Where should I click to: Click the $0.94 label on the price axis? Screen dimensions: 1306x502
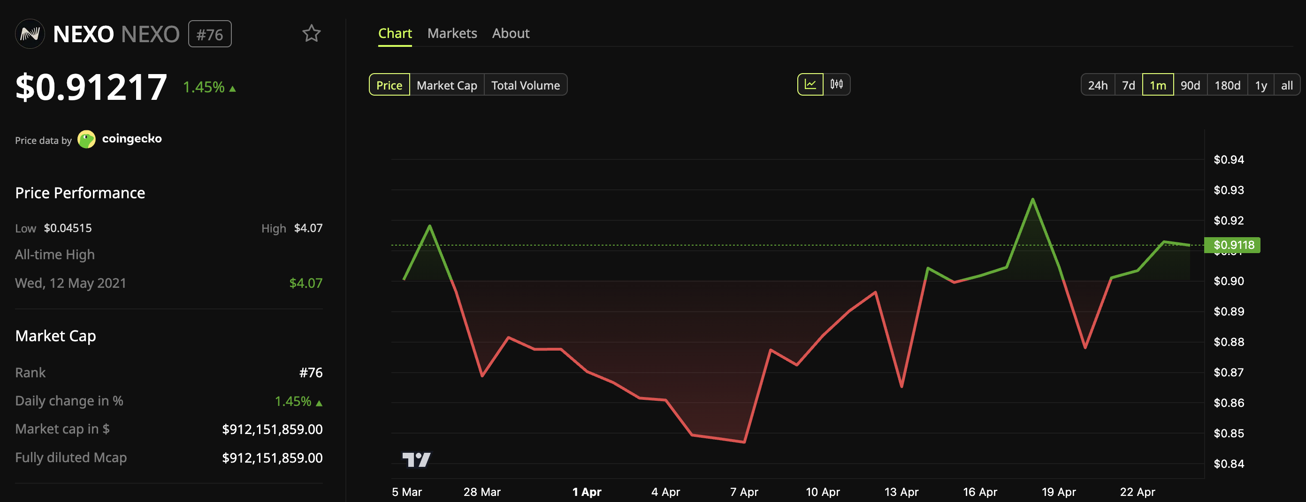[1229, 159]
